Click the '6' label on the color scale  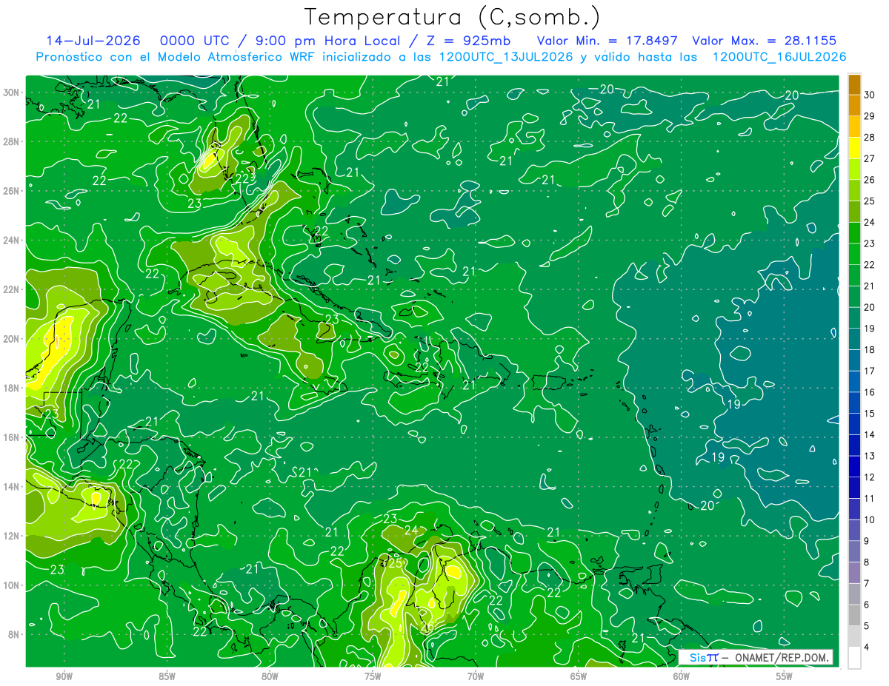[867, 605]
